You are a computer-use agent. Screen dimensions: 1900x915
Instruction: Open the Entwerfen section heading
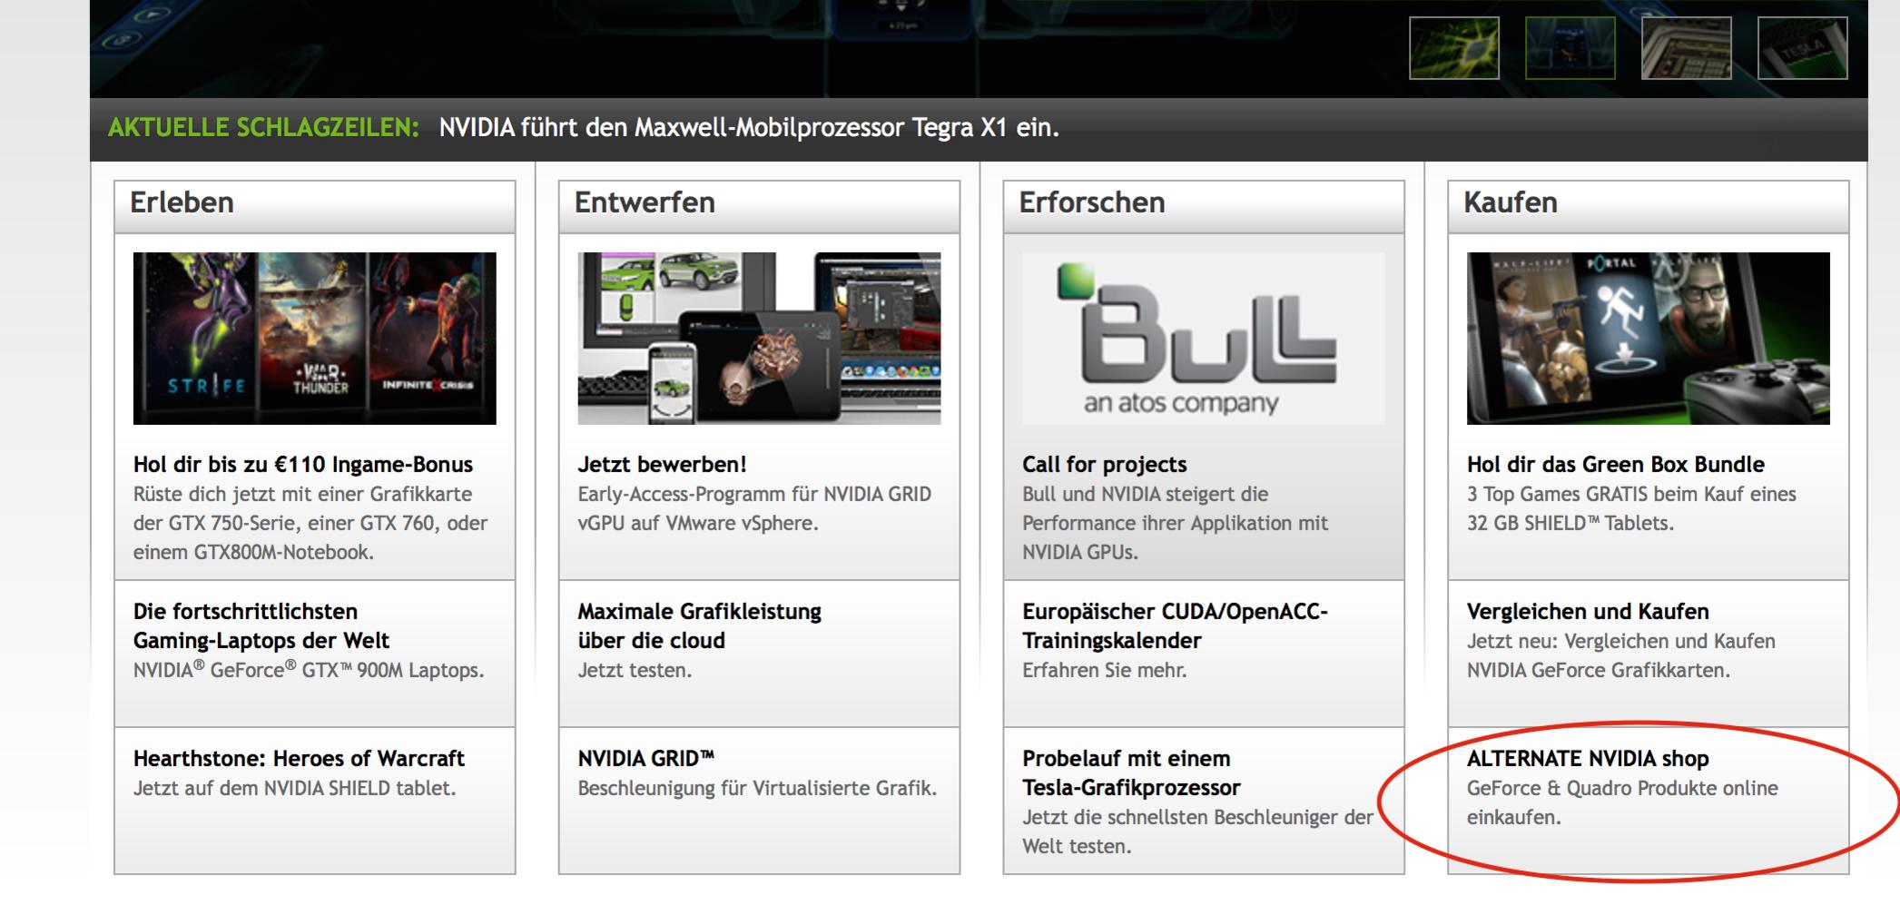645,202
